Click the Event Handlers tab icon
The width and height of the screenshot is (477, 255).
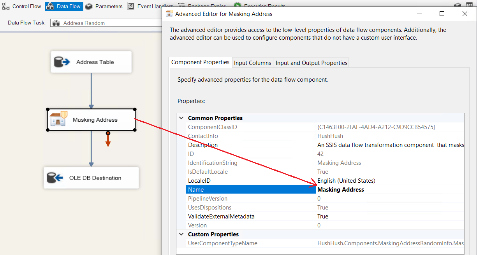tap(131, 6)
